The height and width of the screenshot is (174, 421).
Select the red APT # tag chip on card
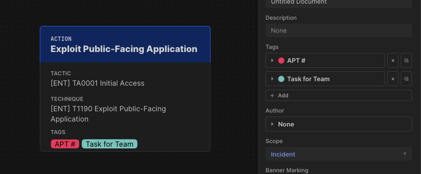coord(65,144)
